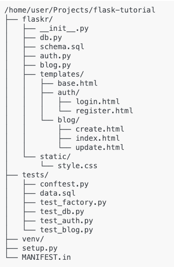
Task: Select the venv/ directory entry
Action: 33,239
